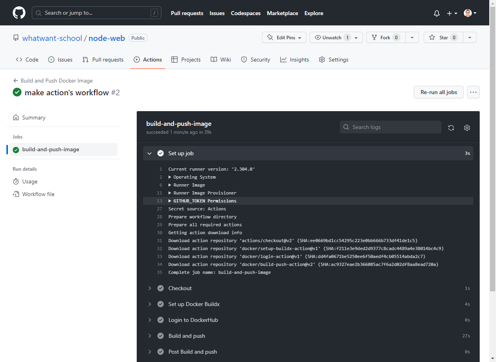
Task: Expand the Checkout step
Action: tap(308, 288)
